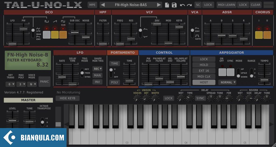Screen dimensions: 276x147
Task: Open the arpeggiator NORMAL dropdown
Action: tap(227, 82)
